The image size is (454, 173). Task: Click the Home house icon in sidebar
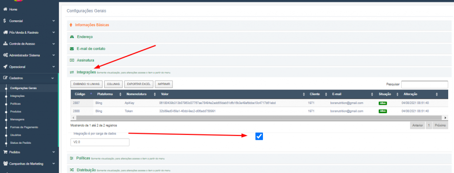tap(5, 10)
